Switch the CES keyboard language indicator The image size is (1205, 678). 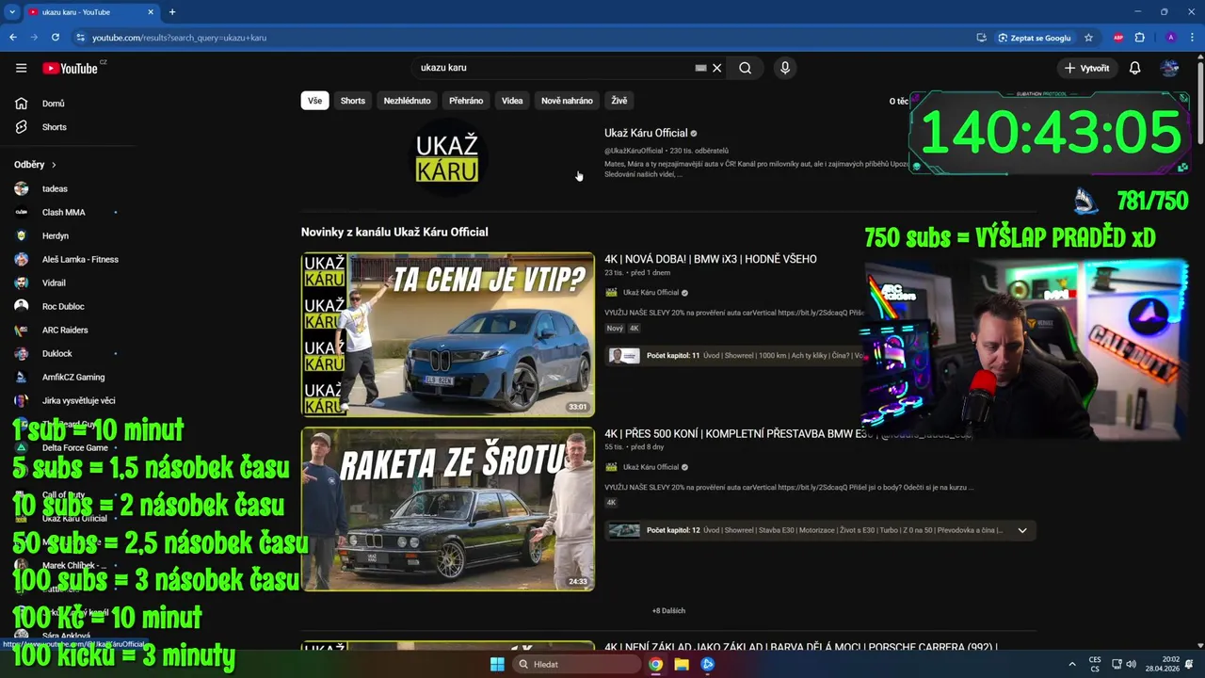(1095, 664)
